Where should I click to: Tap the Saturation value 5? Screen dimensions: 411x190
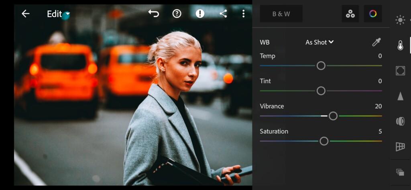(380, 131)
